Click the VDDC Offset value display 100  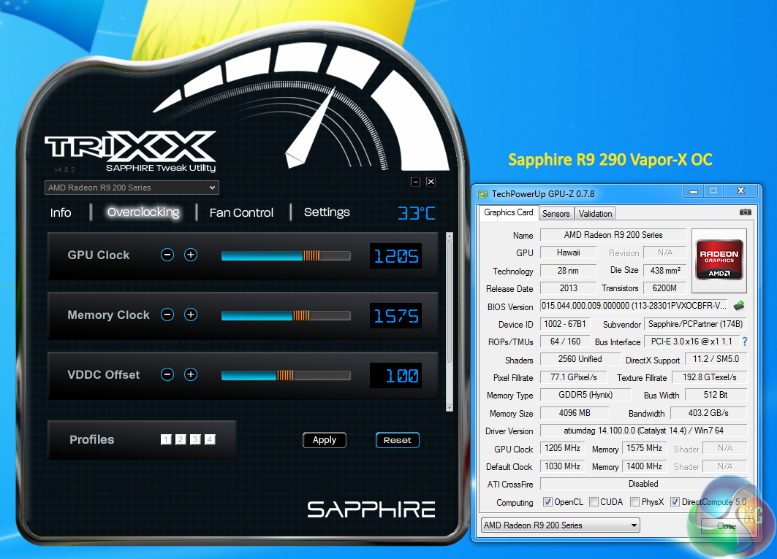pyautogui.click(x=396, y=376)
